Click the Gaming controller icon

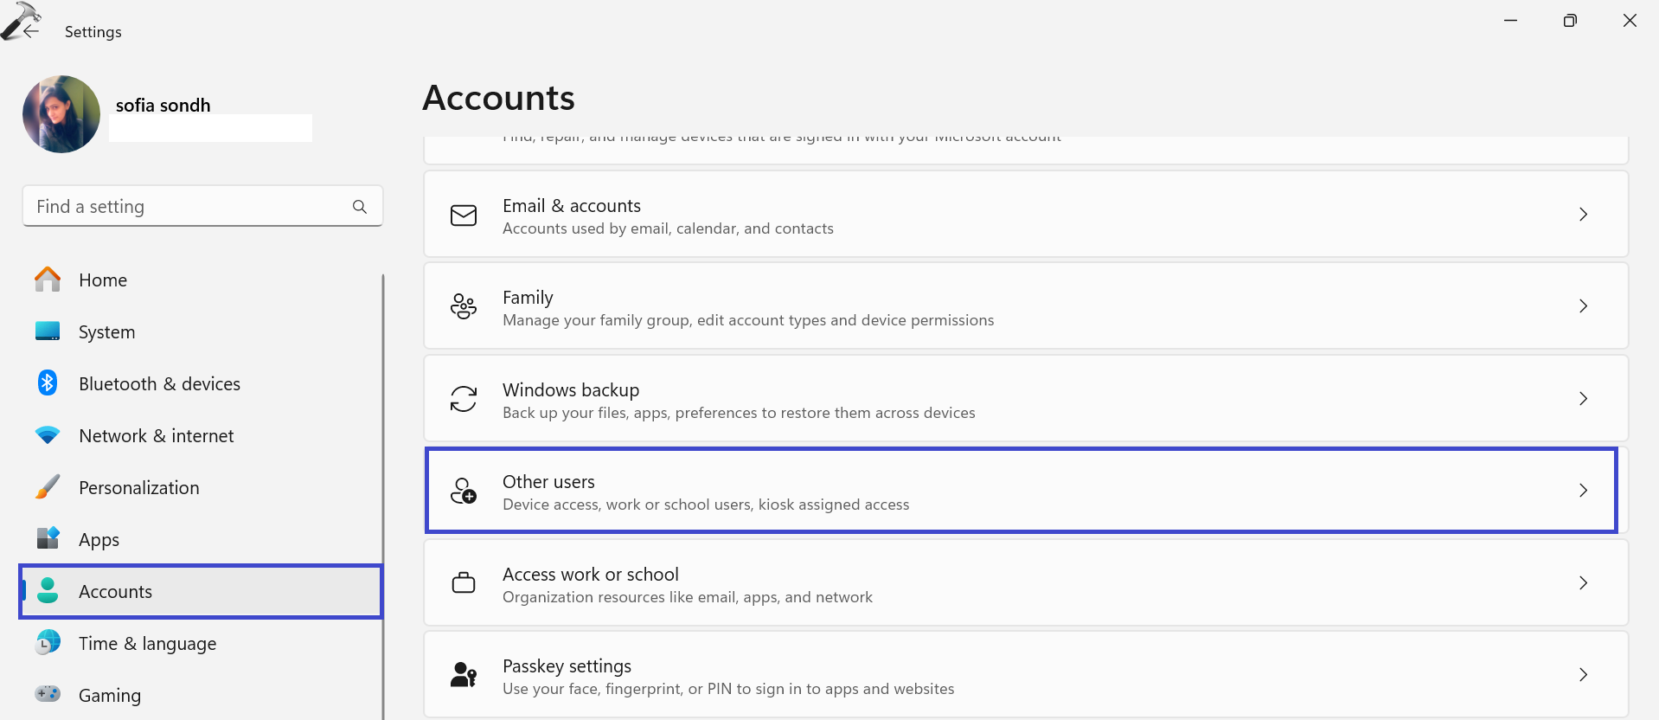coord(48,694)
